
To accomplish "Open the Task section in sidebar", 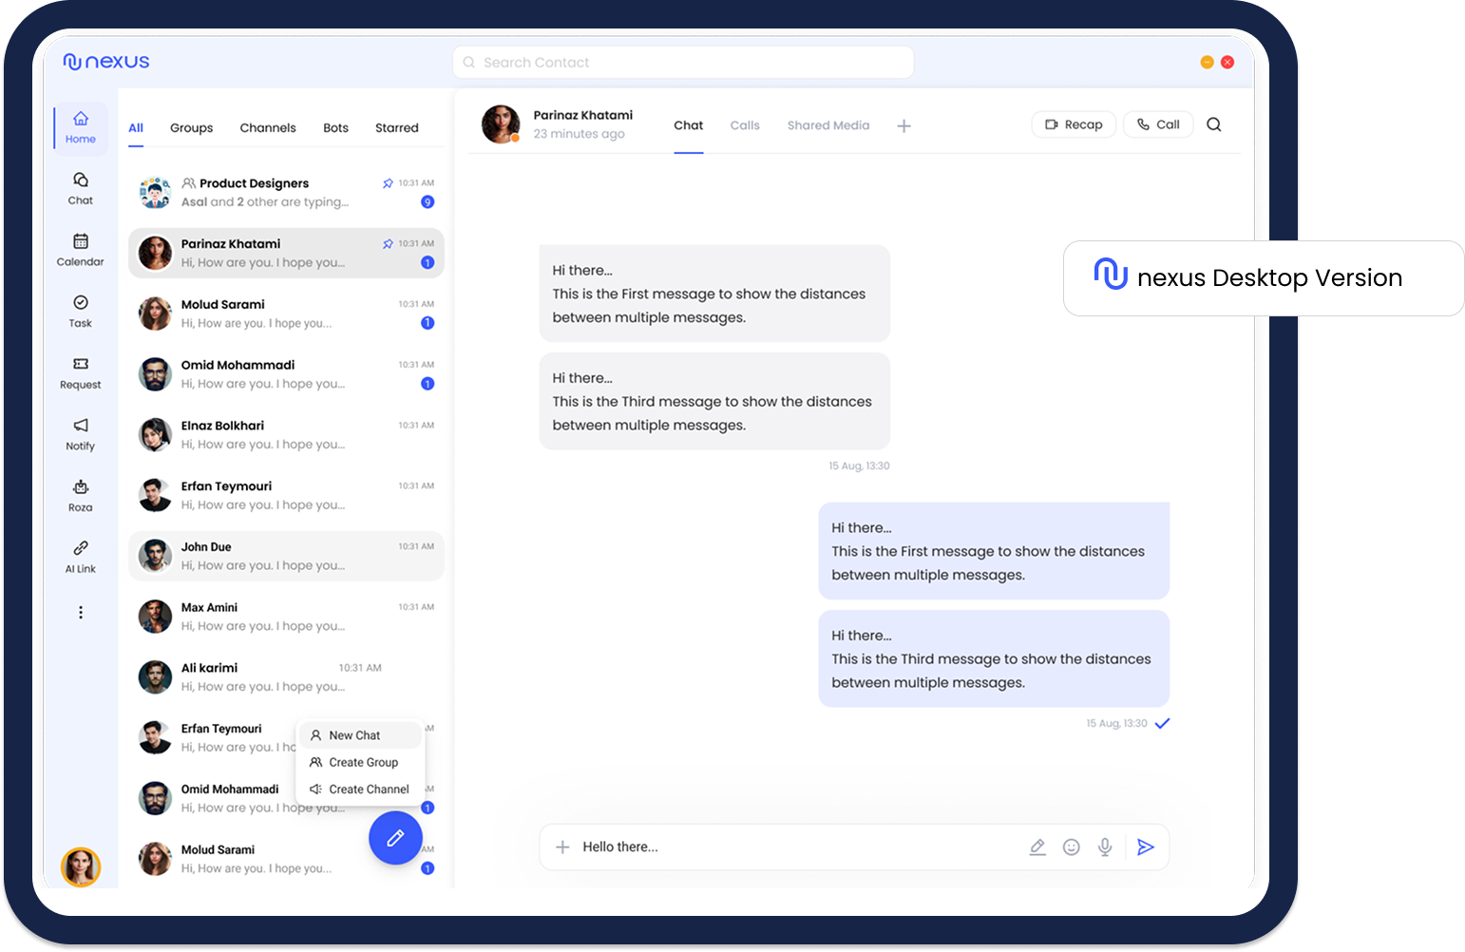I will coord(81,311).
